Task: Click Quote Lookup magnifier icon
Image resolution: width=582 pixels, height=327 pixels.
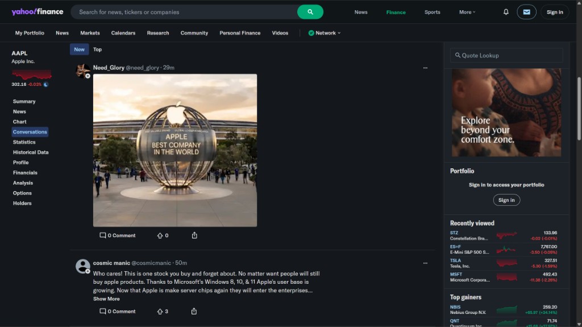Action: [458, 55]
